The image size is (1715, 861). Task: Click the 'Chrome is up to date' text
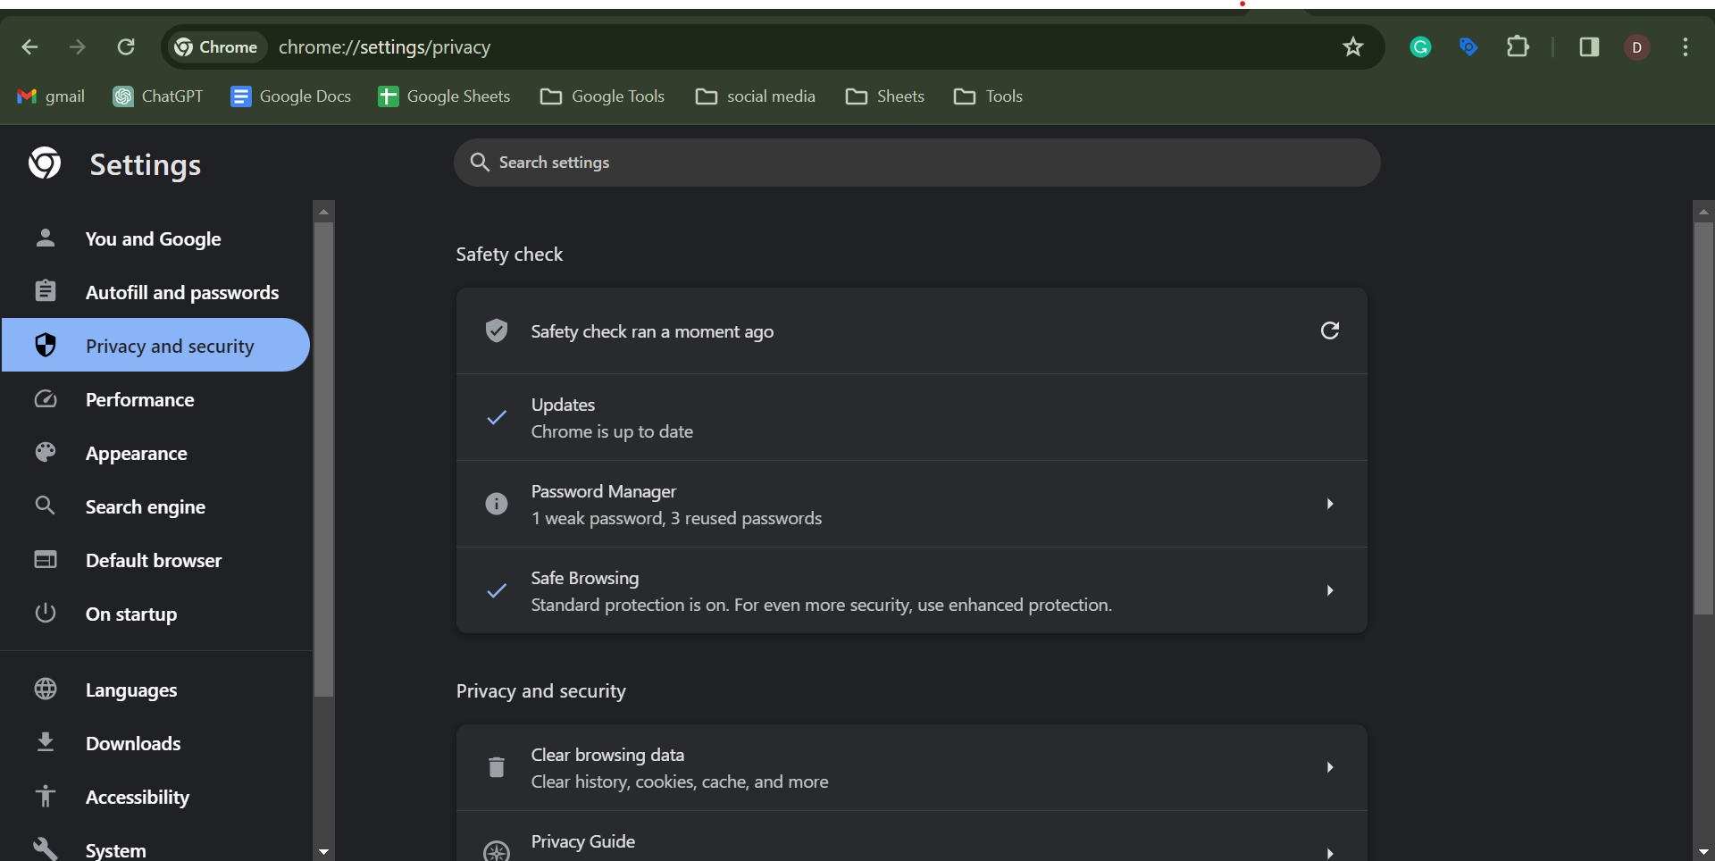tap(612, 431)
